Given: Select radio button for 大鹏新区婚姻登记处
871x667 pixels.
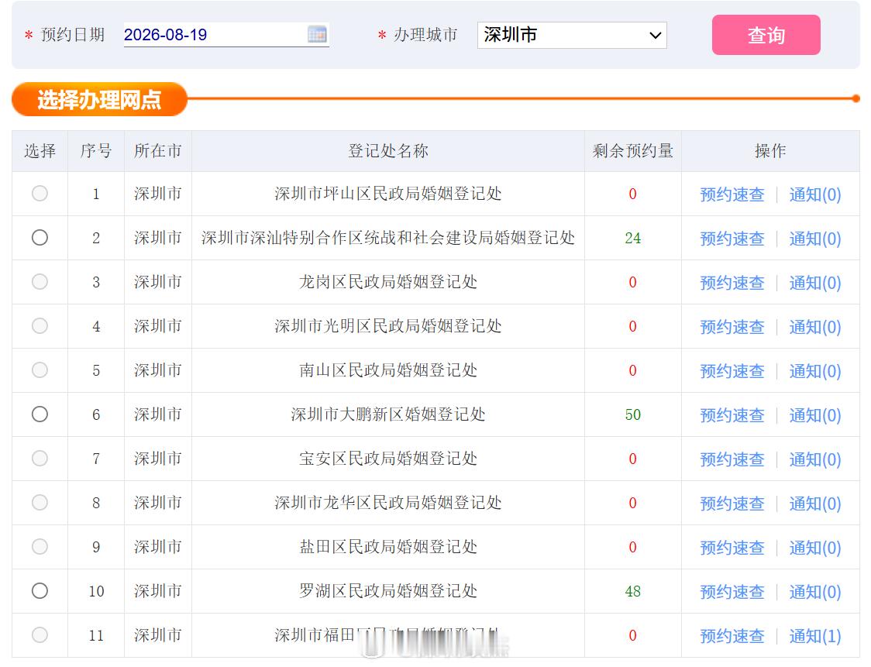Looking at the screenshot, I should (x=40, y=414).
